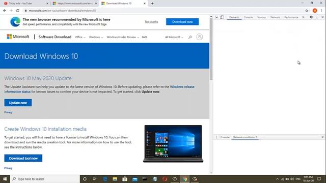Switch to DevTools Performance tab

[291, 17]
